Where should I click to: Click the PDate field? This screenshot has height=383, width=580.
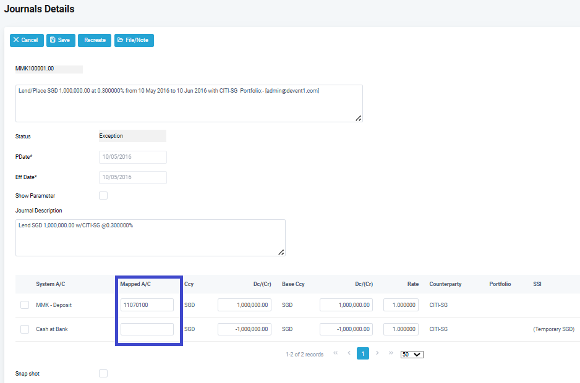coord(133,157)
